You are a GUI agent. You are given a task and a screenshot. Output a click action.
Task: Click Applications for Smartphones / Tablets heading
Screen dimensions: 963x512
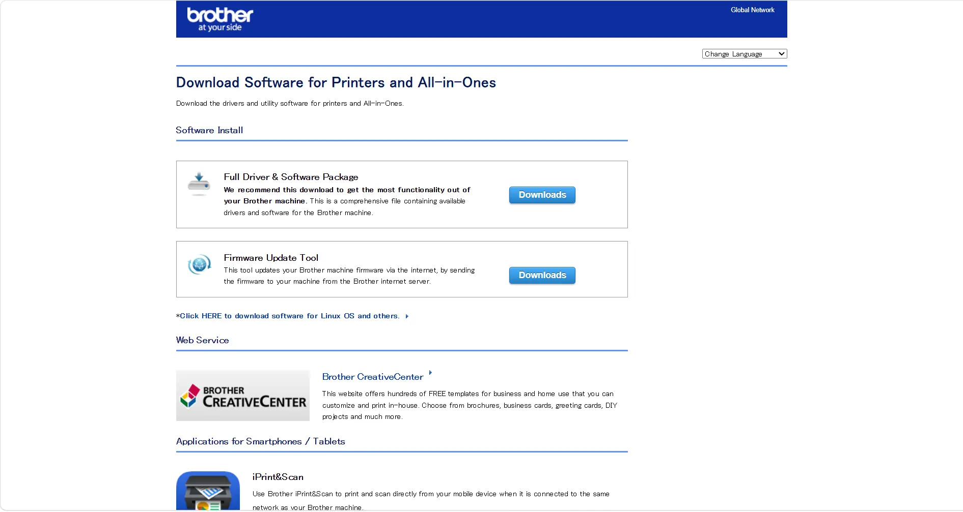click(261, 441)
